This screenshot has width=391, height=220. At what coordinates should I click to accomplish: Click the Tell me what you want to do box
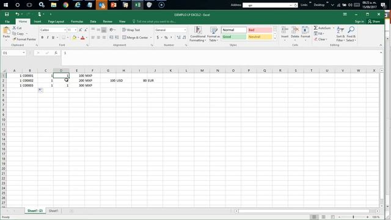coord(155,22)
